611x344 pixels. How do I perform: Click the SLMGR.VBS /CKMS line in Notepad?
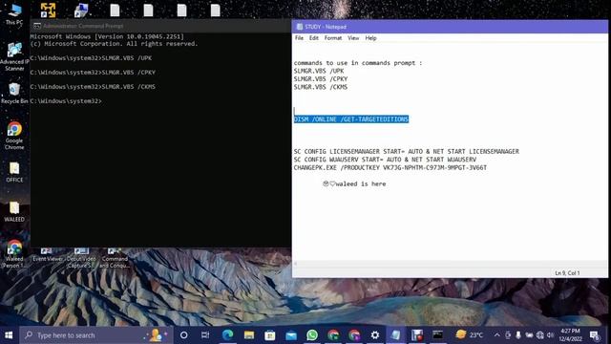pyautogui.click(x=321, y=87)
